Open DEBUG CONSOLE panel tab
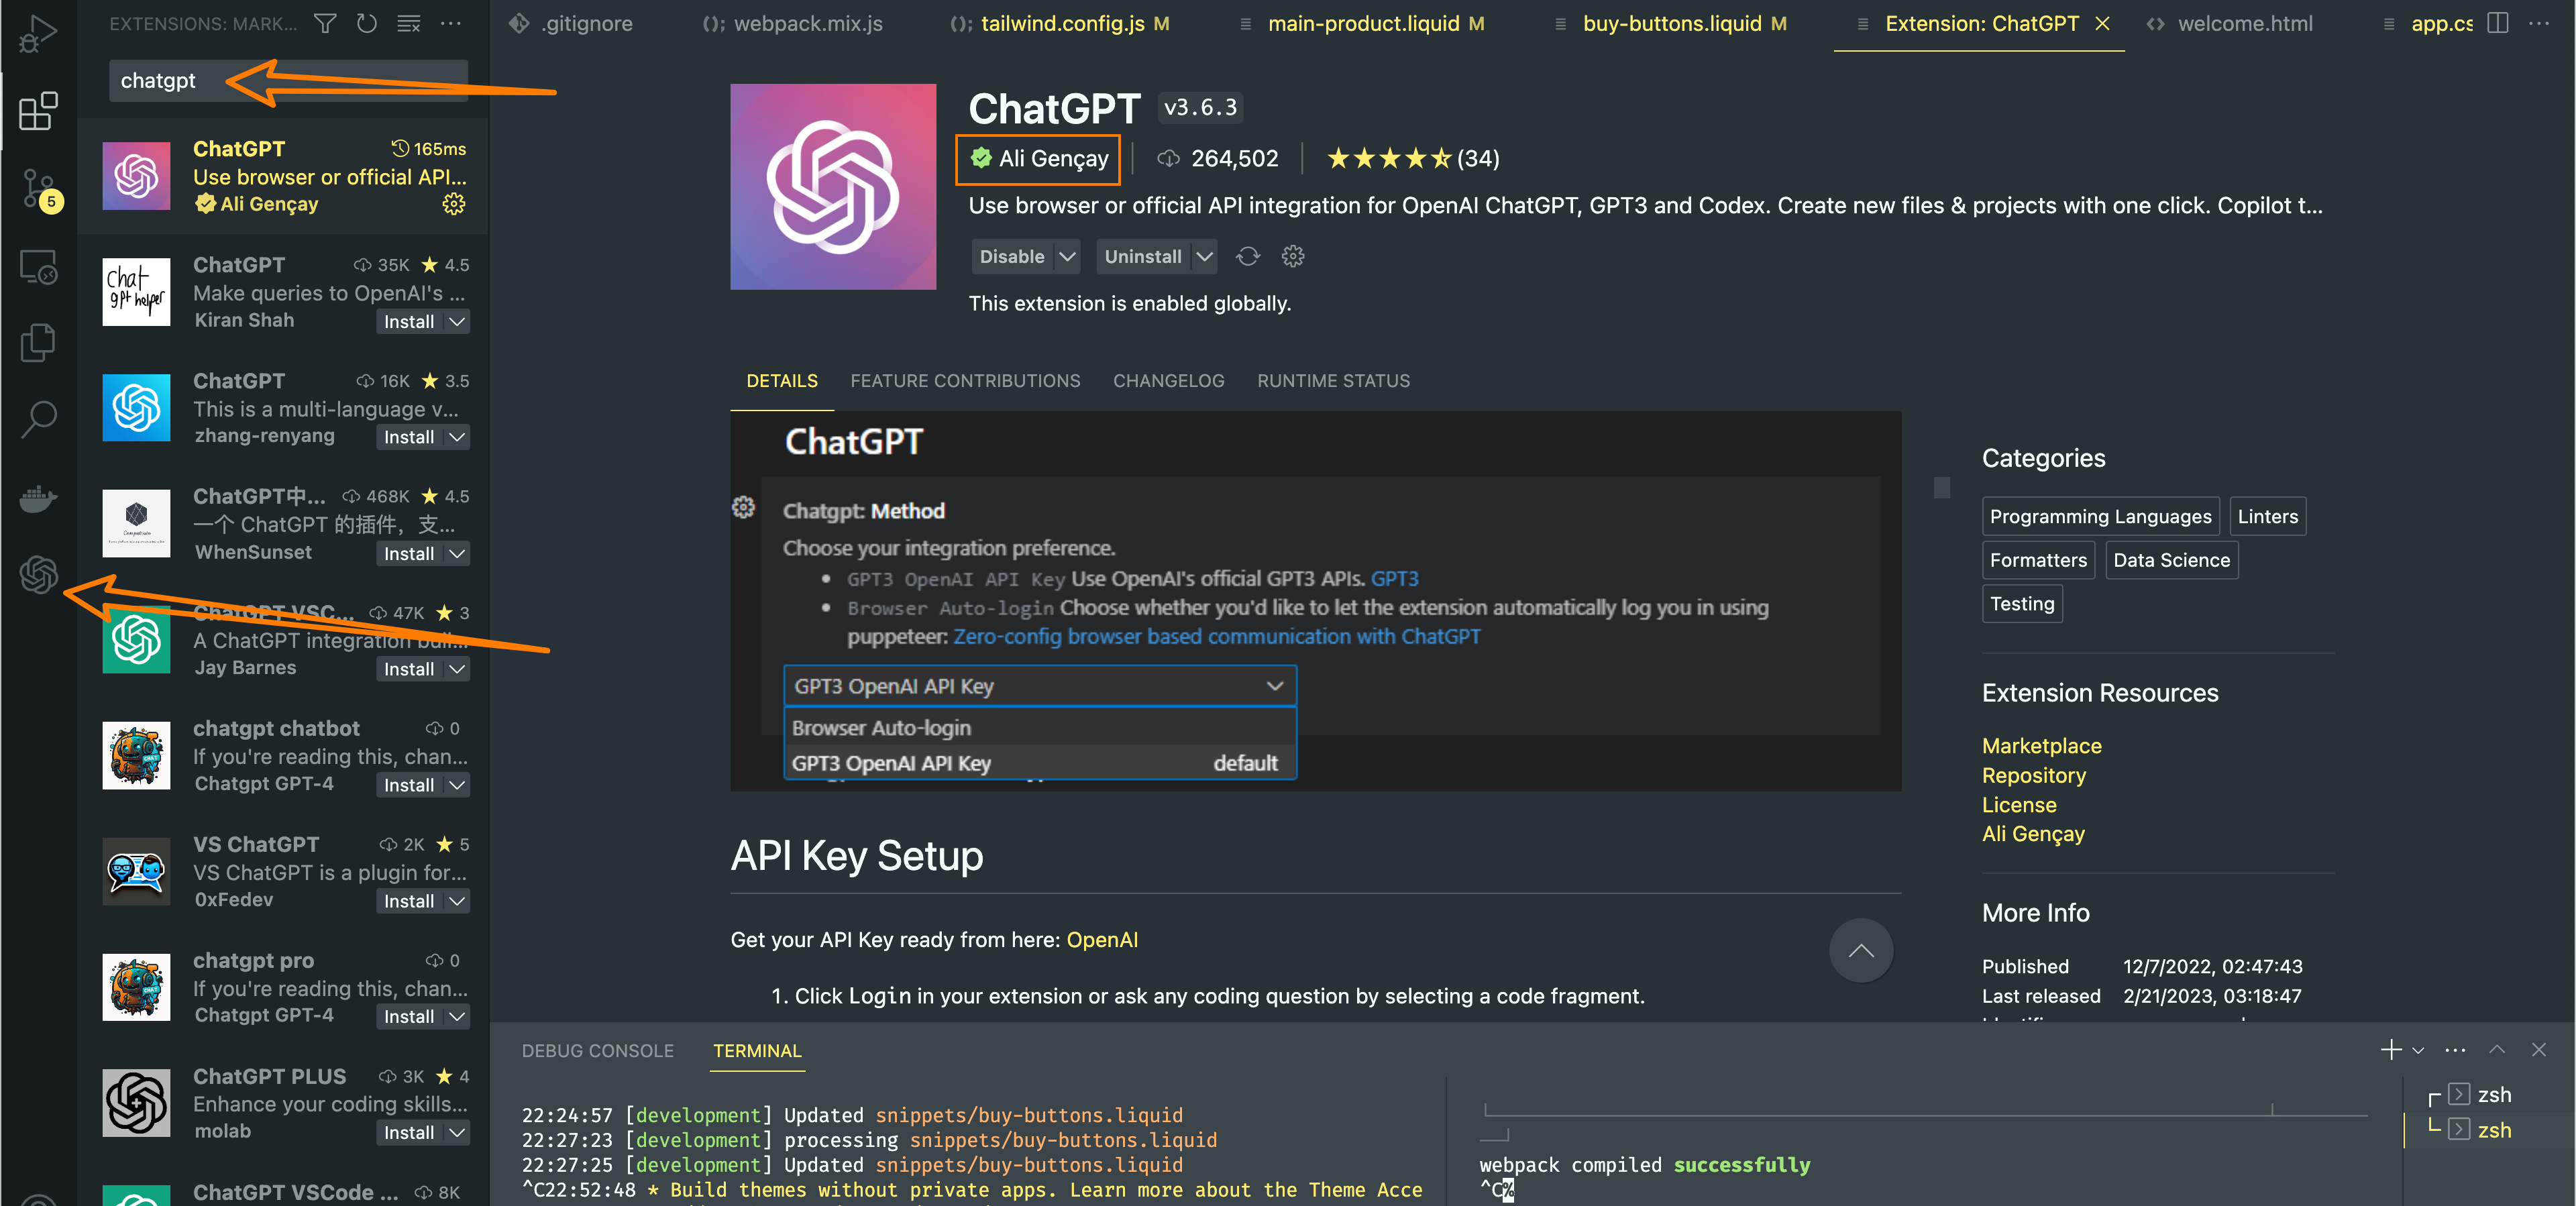Screen dimensions: 2576x1206 coord(597,1050)
